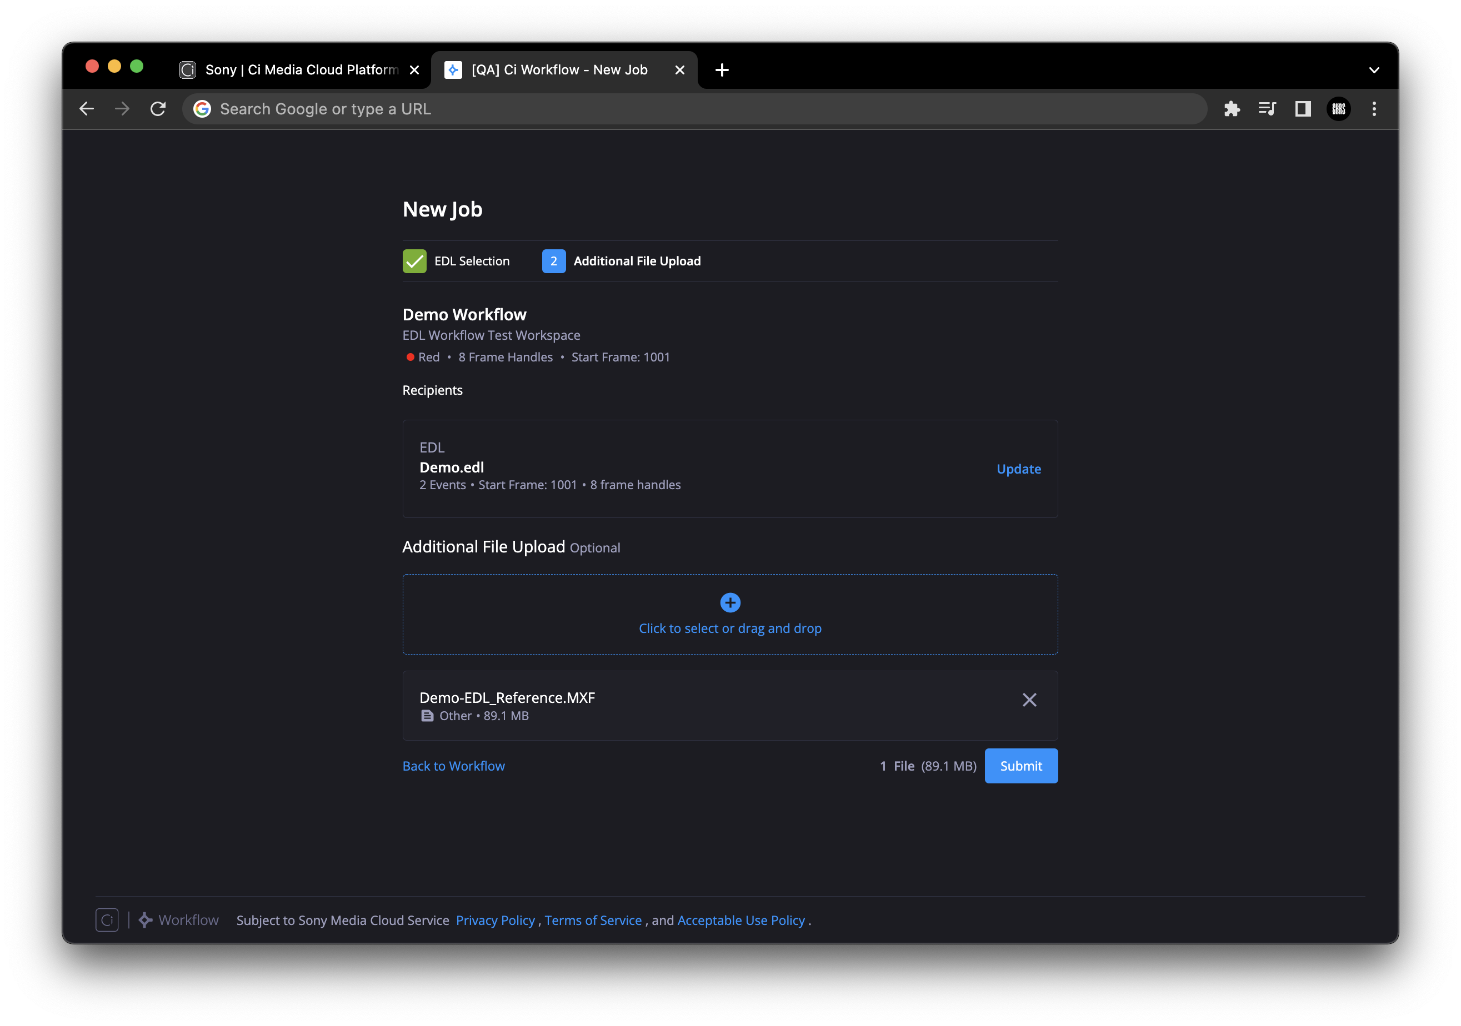Screen dimensions: 1461x1026
Task: Click the EDL Workflow Test Workspace text
Action: [491, 335]
